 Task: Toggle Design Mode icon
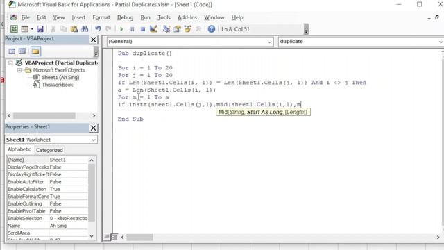(153, 29)
